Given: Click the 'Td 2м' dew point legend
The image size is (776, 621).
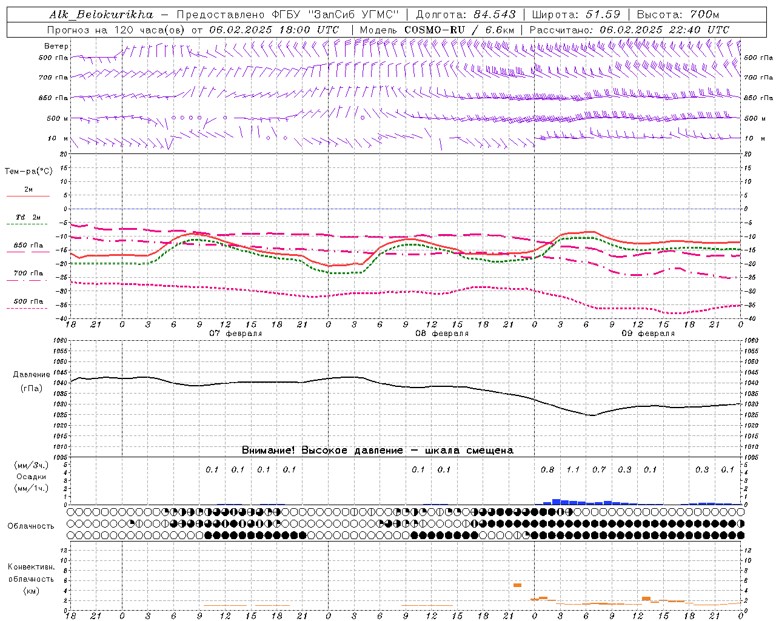Looking at the screenshot, I should (28, 217).
